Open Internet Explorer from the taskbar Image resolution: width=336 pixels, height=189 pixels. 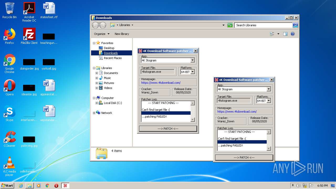click(x=21, y=186)
